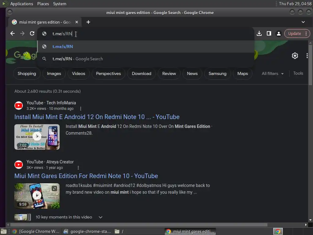Switch to miui mint gares editi... taskbar item
Viewport: 313px width, 235px height.
coord(190,231)
